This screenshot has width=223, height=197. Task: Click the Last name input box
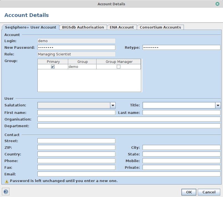coord(181,112)
